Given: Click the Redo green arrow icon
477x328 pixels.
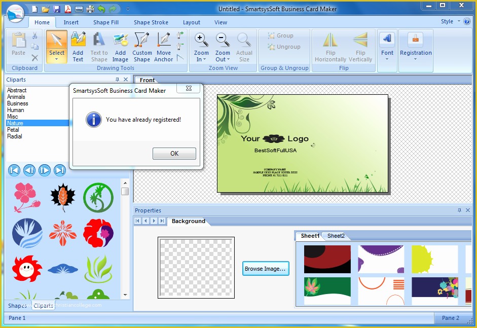Looking at the screenshot, I should coord(113,9).
